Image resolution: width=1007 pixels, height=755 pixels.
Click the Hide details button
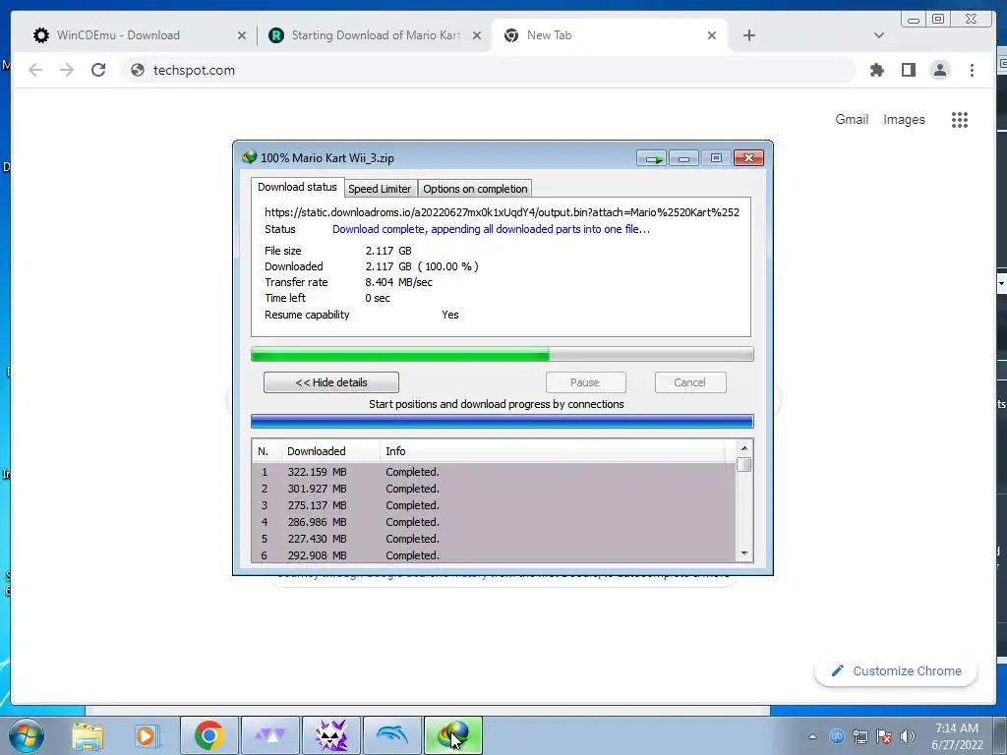pos(330,382)
